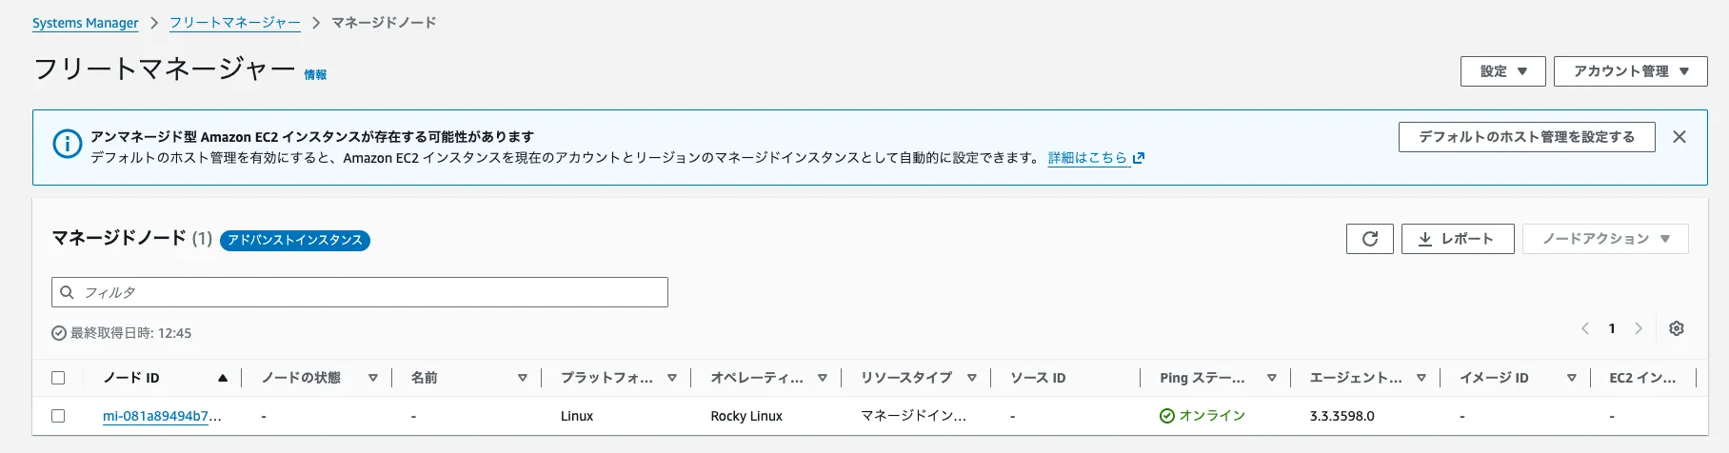Viewport: 1729px width, 453px height.
Task: Download report with レポート button
Action: [x=1457, y=239]
